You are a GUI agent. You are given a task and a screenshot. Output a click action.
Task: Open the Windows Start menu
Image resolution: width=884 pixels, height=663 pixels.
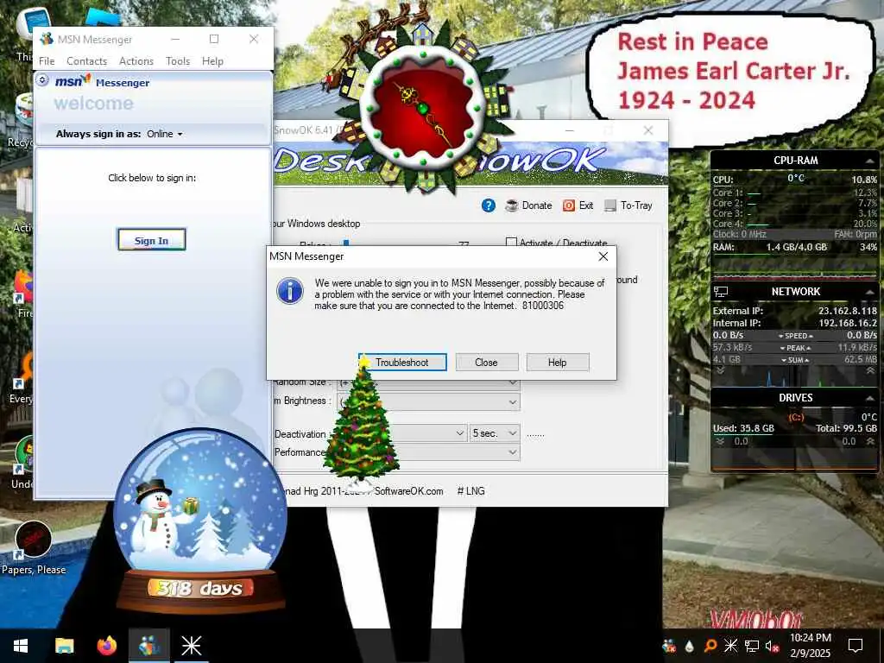(21, 646)
